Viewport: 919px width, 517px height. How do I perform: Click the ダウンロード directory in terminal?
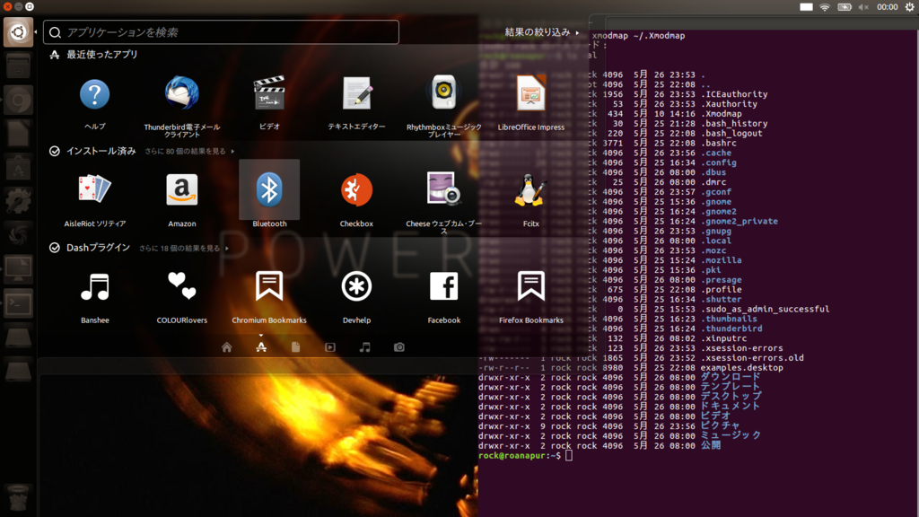730,377
